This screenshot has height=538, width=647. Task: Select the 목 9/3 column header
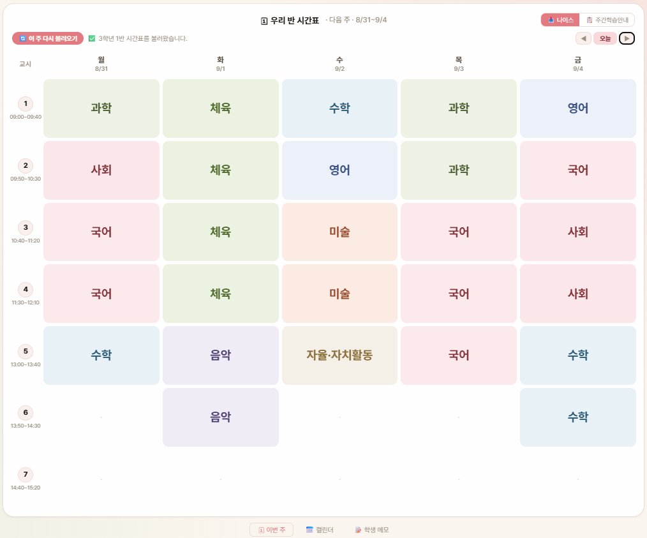pyautogui.click(x=459, y=64)
